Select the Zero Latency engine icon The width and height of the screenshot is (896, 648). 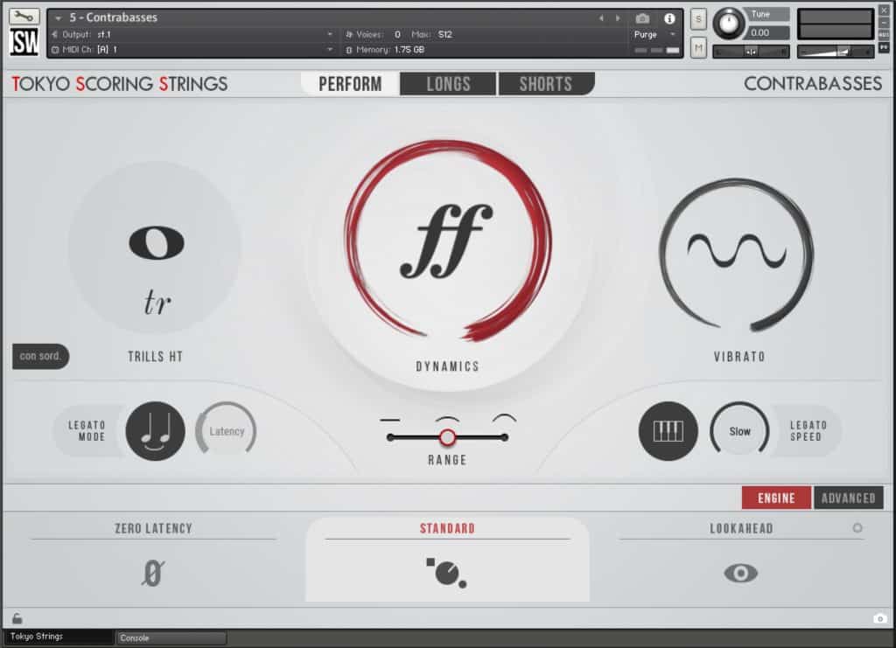pos(152,573)
